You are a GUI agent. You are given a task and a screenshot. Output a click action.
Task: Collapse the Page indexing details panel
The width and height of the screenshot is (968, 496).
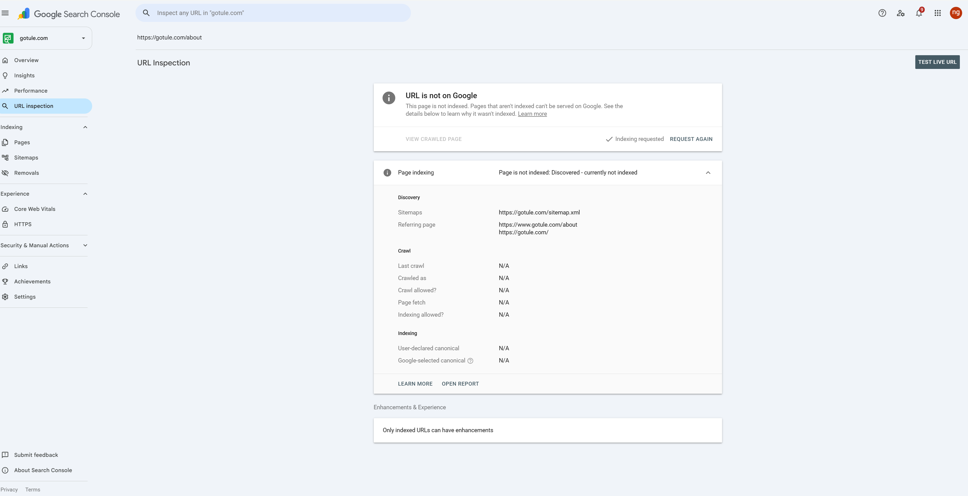point(708,173)
